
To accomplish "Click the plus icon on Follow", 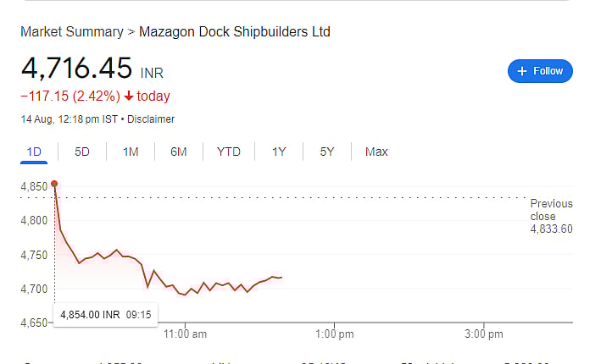I will (x=522, y=71).
